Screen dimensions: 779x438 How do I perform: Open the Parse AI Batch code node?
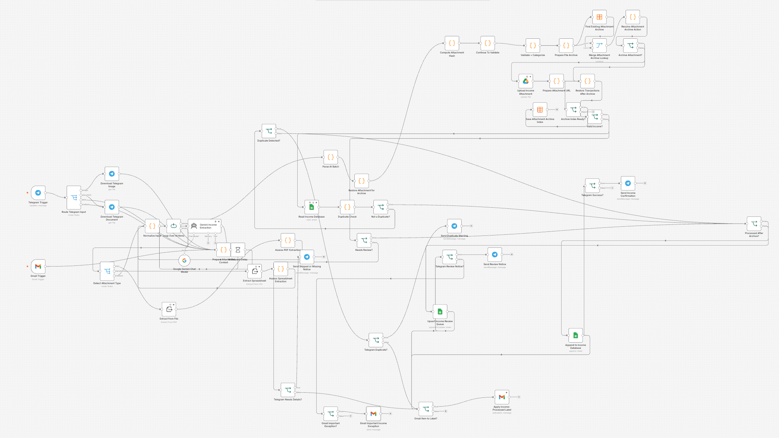click(331, 157)
